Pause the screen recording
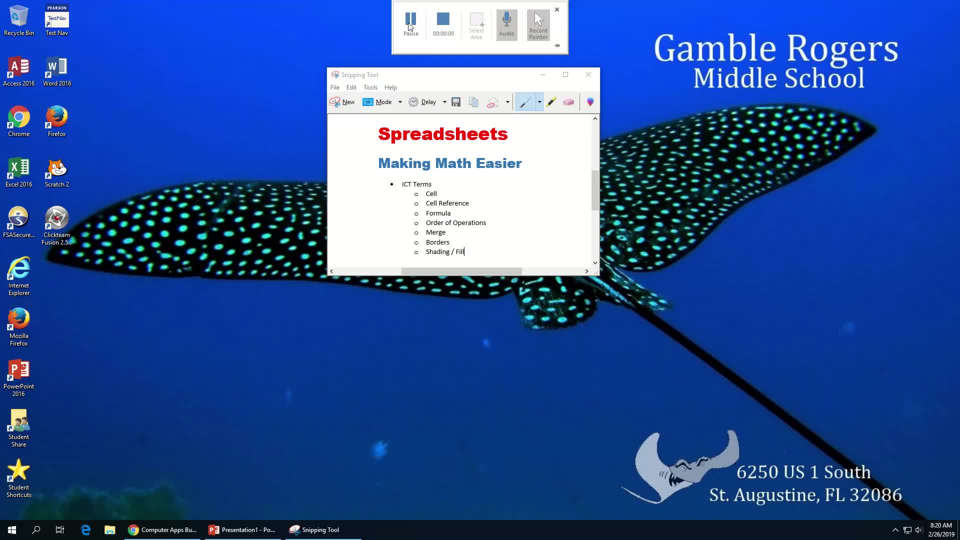This screenshot has height=540, width=960. tap(410, 24)
